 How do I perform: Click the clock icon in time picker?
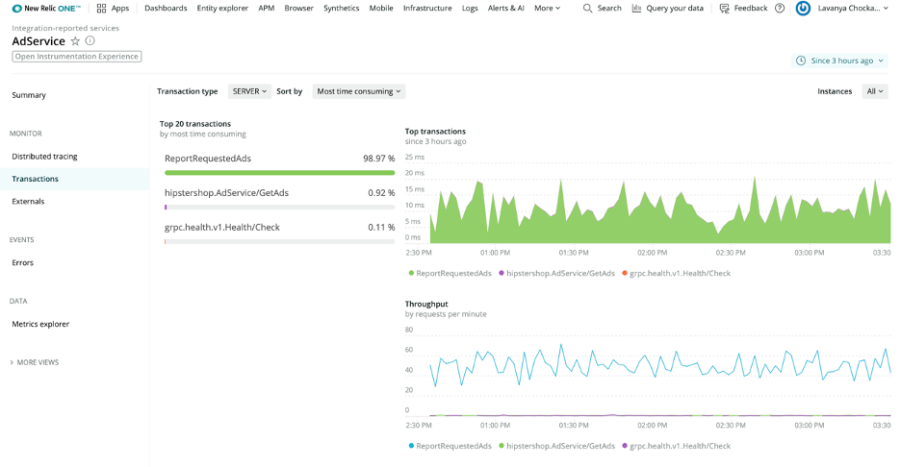[x=801, y=61]
